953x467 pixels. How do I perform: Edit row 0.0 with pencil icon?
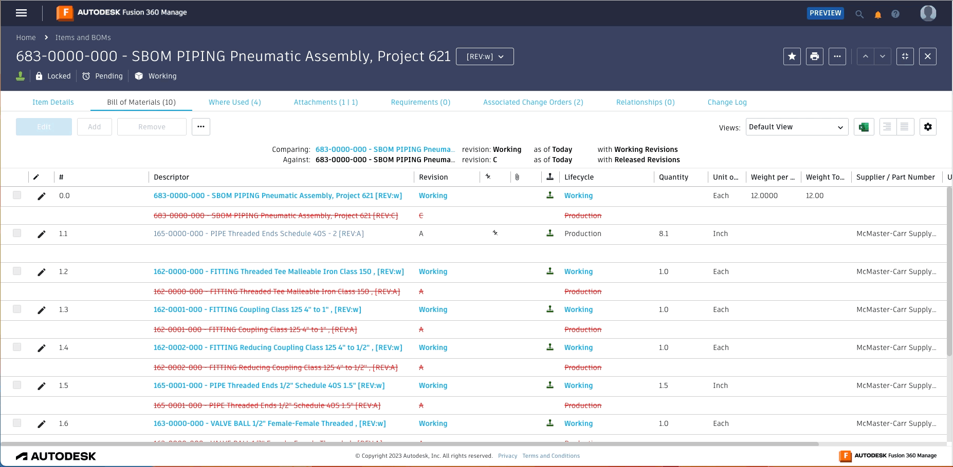42,196
